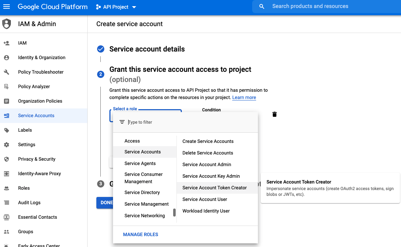401x247 pixels.
Task: Click the Roles hat icon
Action: click(x=7, y=188)
